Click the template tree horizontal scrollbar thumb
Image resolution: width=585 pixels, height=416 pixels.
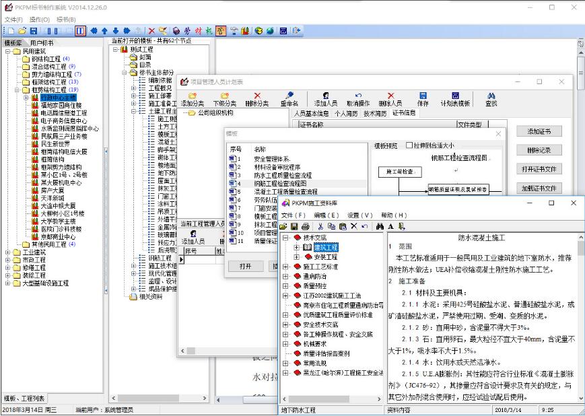coord(148,398)
